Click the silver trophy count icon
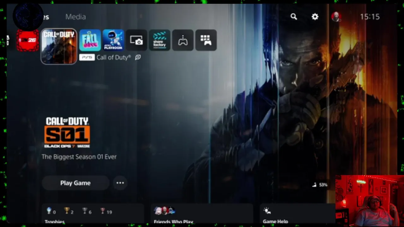Viewport: 404px width, 227px height. (85, 211)
